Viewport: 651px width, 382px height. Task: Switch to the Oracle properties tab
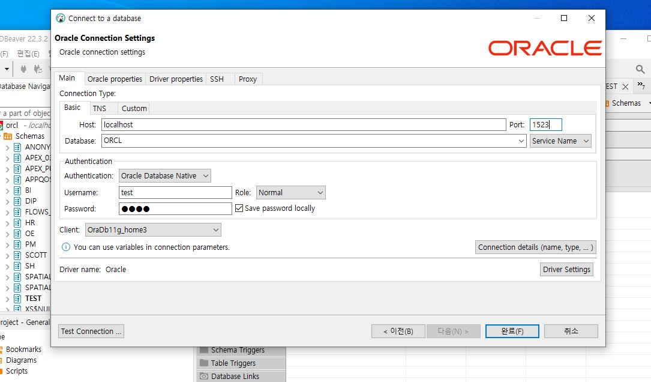pos(115,79)
